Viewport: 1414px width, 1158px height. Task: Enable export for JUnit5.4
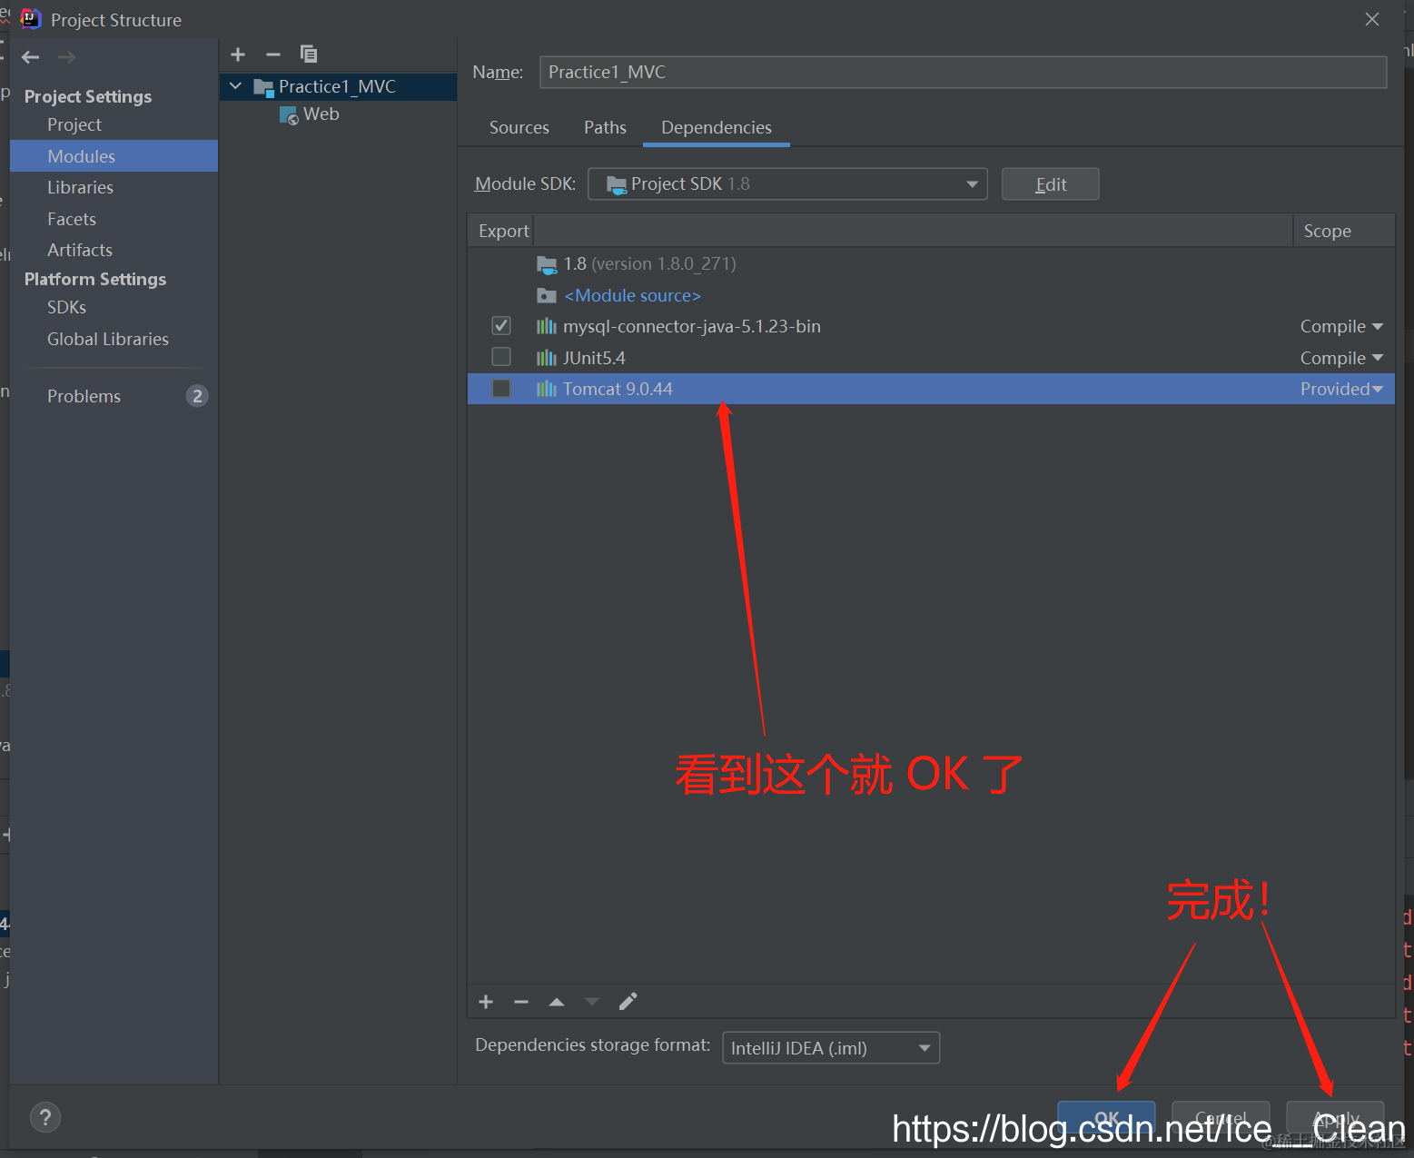501,357
